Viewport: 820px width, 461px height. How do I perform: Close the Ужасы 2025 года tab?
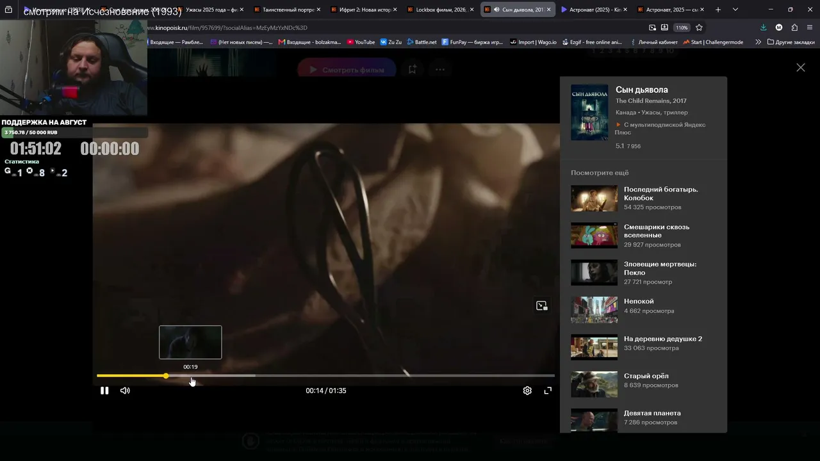[242, 10]
